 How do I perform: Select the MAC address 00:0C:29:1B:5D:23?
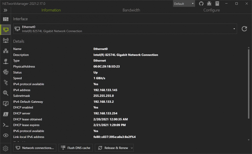(107, 66)
